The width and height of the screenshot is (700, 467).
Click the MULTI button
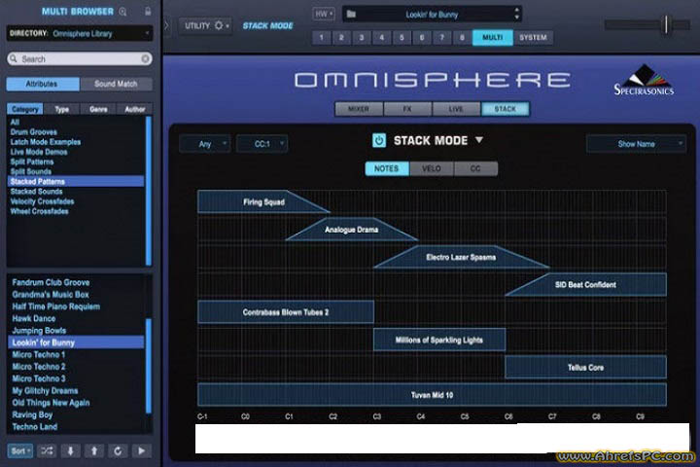[x=493, y=38]
